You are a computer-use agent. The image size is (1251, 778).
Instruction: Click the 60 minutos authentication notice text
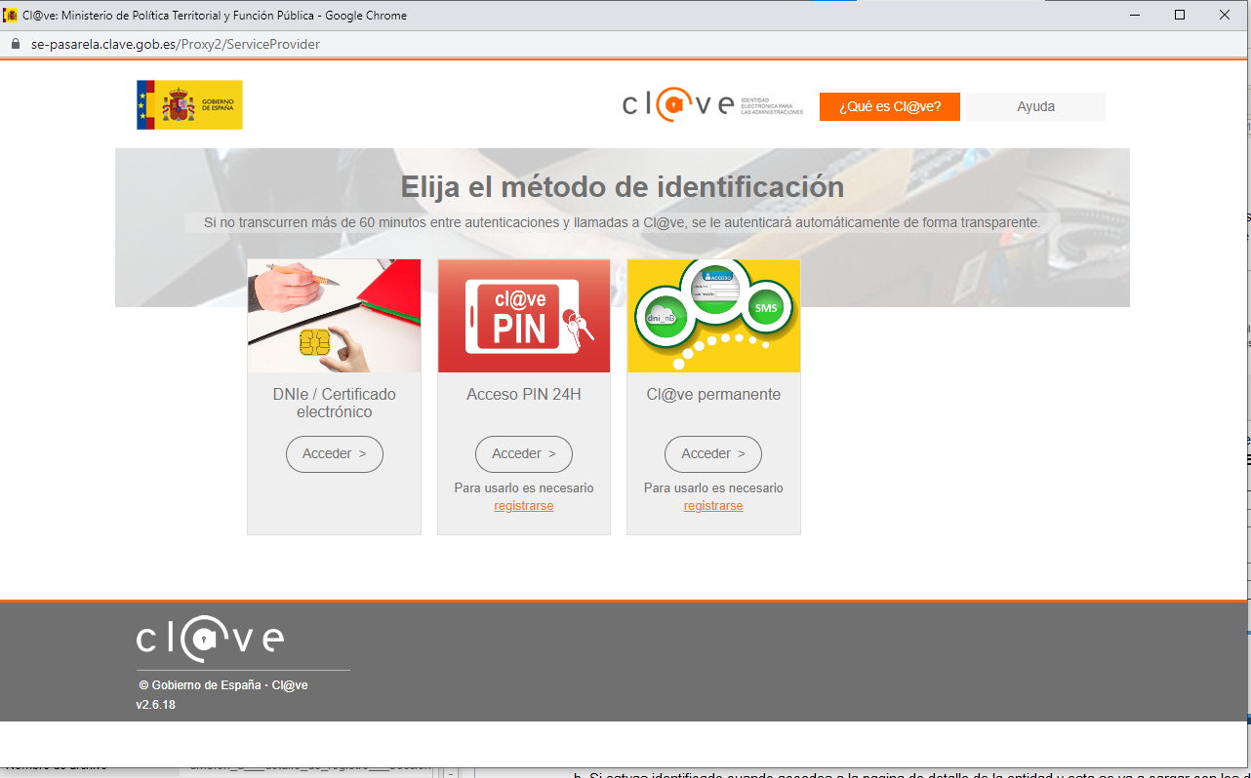(x=623, y=222)
